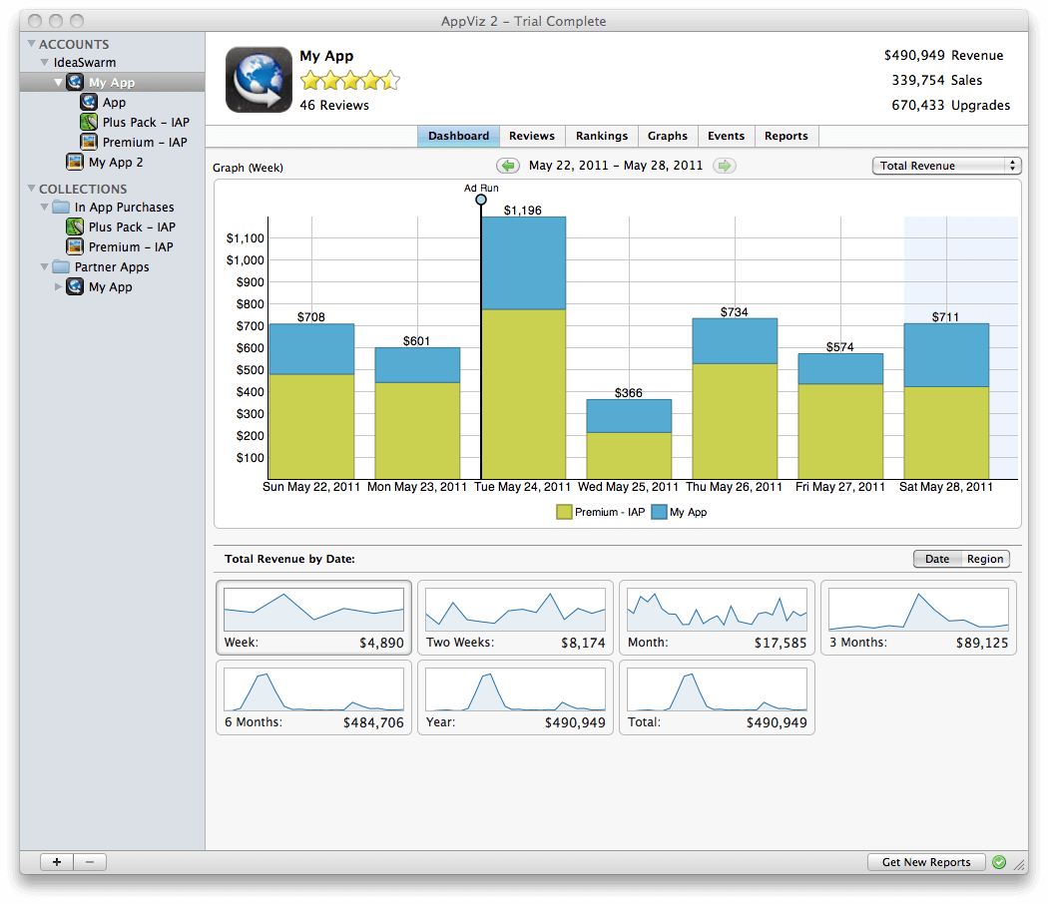Select the 3 Months revenue thumbnail

pyautogui.click(x=918, y=618)
